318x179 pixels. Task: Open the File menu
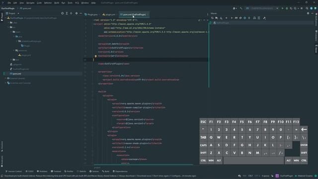9,3
